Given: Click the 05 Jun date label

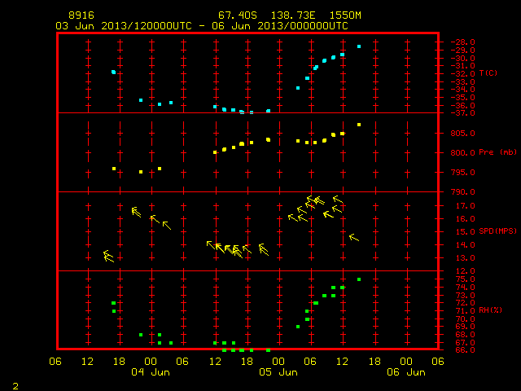Looking at the screenshot, I should click(278, 372).
